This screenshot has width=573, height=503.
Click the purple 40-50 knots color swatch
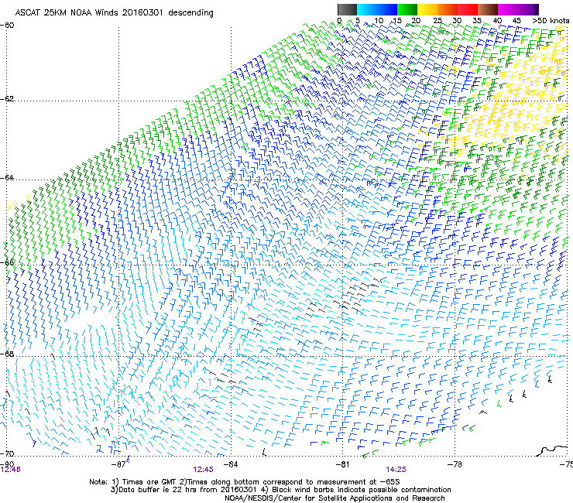518,9
